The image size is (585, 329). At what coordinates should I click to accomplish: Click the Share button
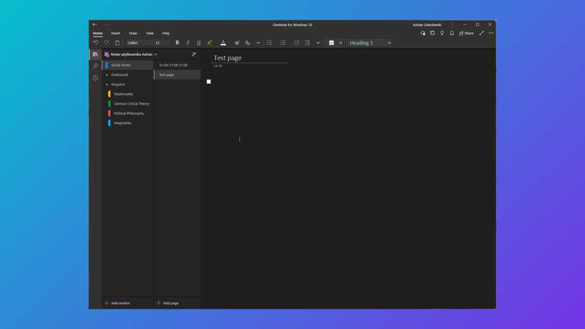coord(466,33)
